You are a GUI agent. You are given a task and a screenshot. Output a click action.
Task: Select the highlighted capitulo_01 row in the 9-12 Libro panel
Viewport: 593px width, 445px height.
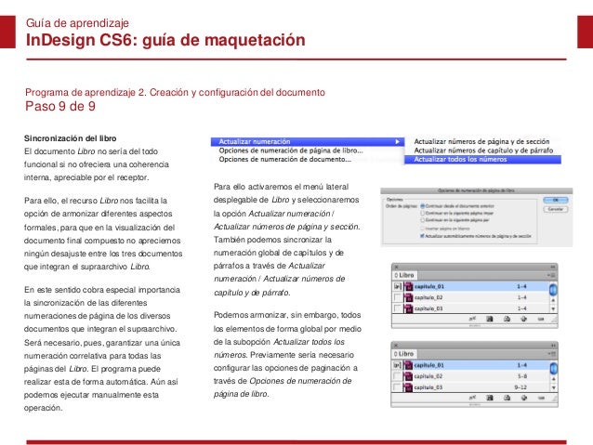coord(471,365)
